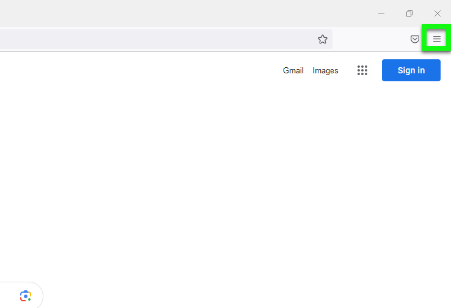Minimize the browser window
Viewport: 451px width, 308px height.
[x=381, y=13]
